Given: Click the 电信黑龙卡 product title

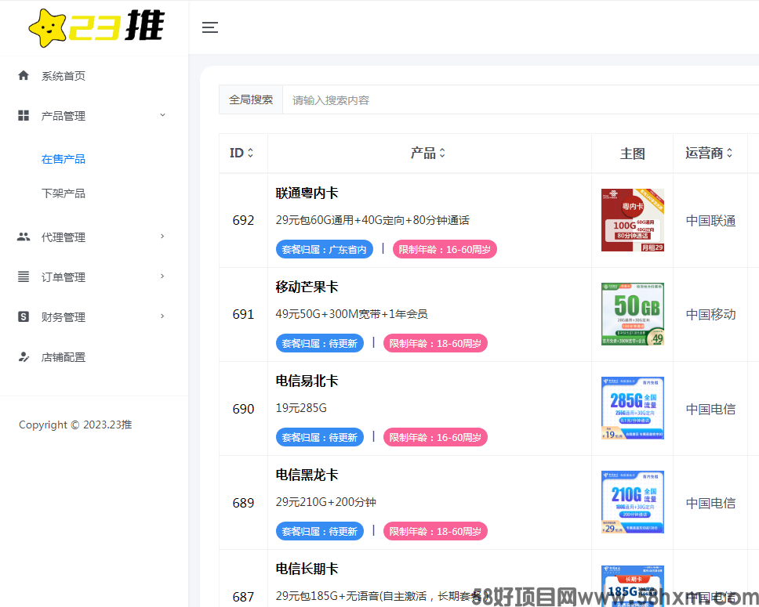Looking at the screenshot, I should (307, 475).
